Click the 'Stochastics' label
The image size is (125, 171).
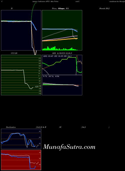[11, 127]
